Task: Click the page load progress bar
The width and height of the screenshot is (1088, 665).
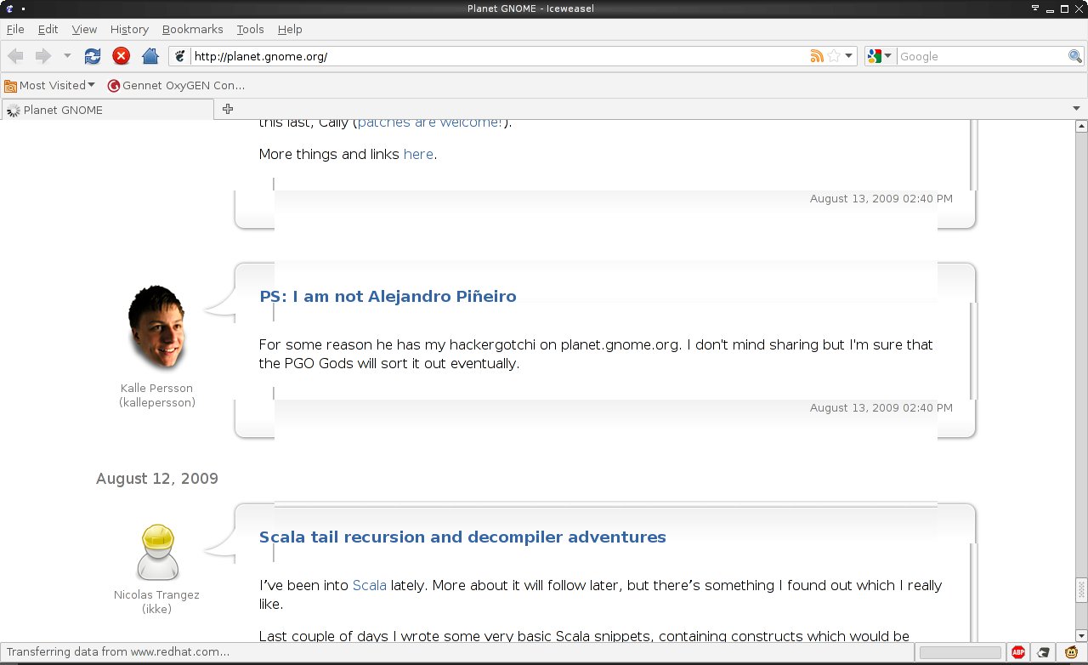Action: 960,652
